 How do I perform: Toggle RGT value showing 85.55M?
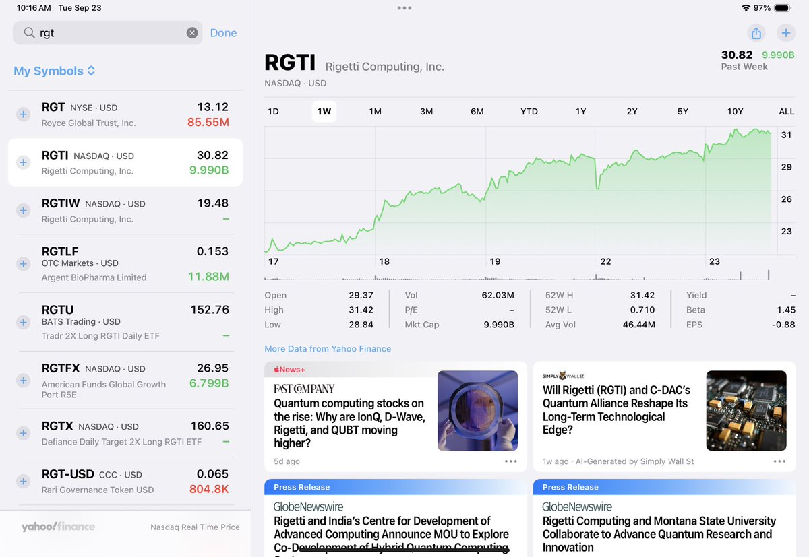click(x=208, y=122)
